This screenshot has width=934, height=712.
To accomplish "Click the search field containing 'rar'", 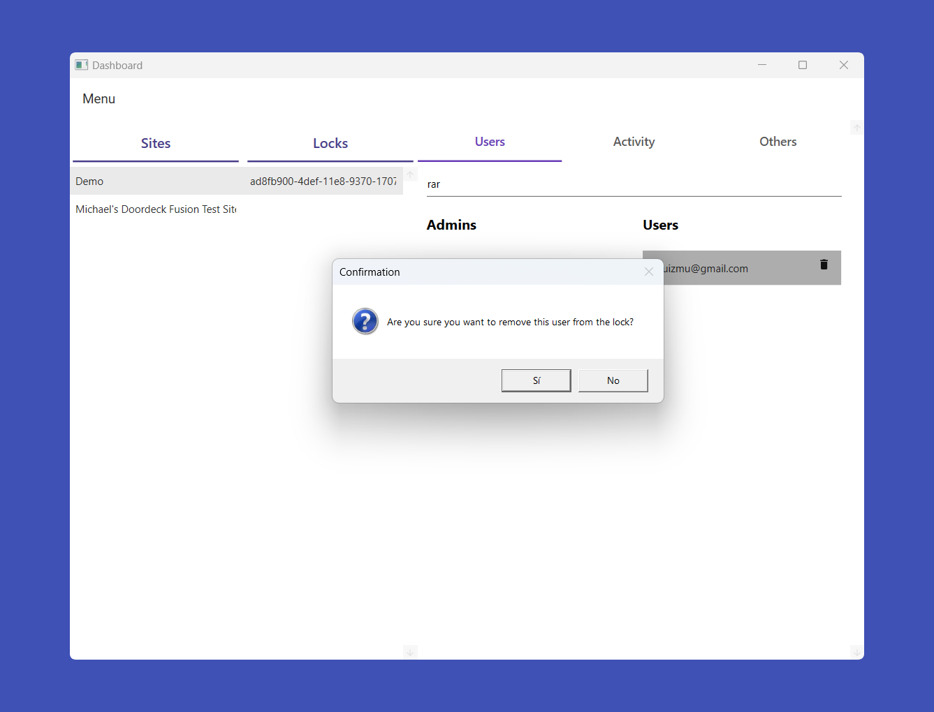I will (x=633, y=184).
